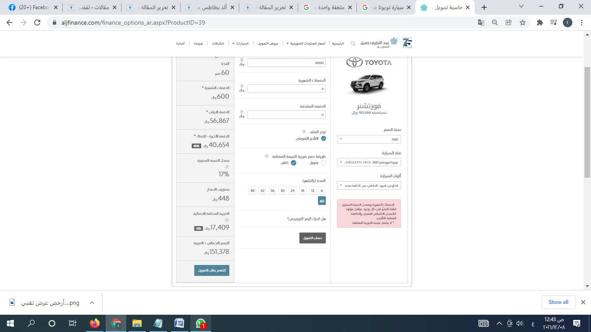The width and height of the screenshot is (591, 332).
Task: Close the downloads bar
Action: pyautogui.click(x=583, y=302)
